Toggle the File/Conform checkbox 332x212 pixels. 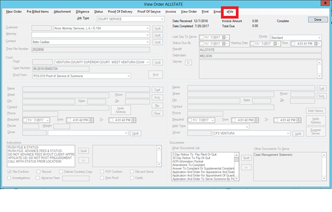[x=10, y=172]
